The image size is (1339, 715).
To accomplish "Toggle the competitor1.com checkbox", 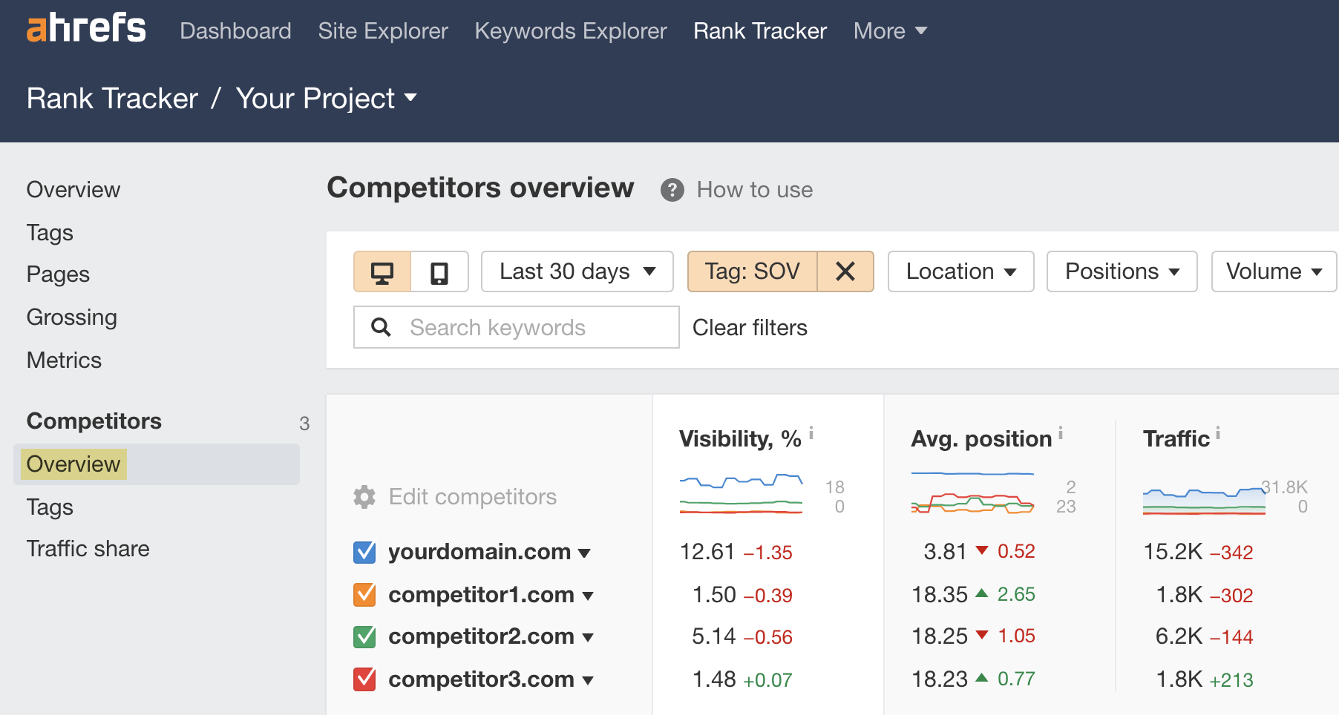I will point(364,594).
